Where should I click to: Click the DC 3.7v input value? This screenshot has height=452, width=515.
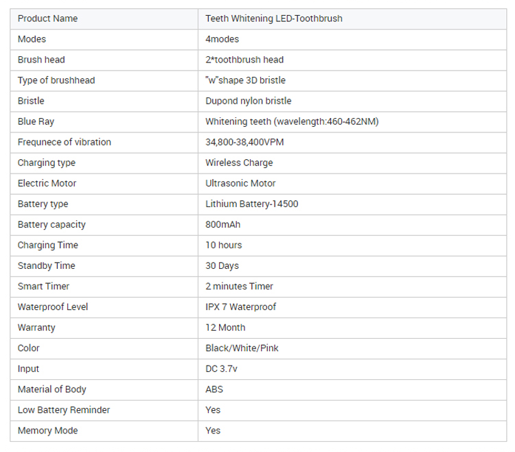click(221, 369)
